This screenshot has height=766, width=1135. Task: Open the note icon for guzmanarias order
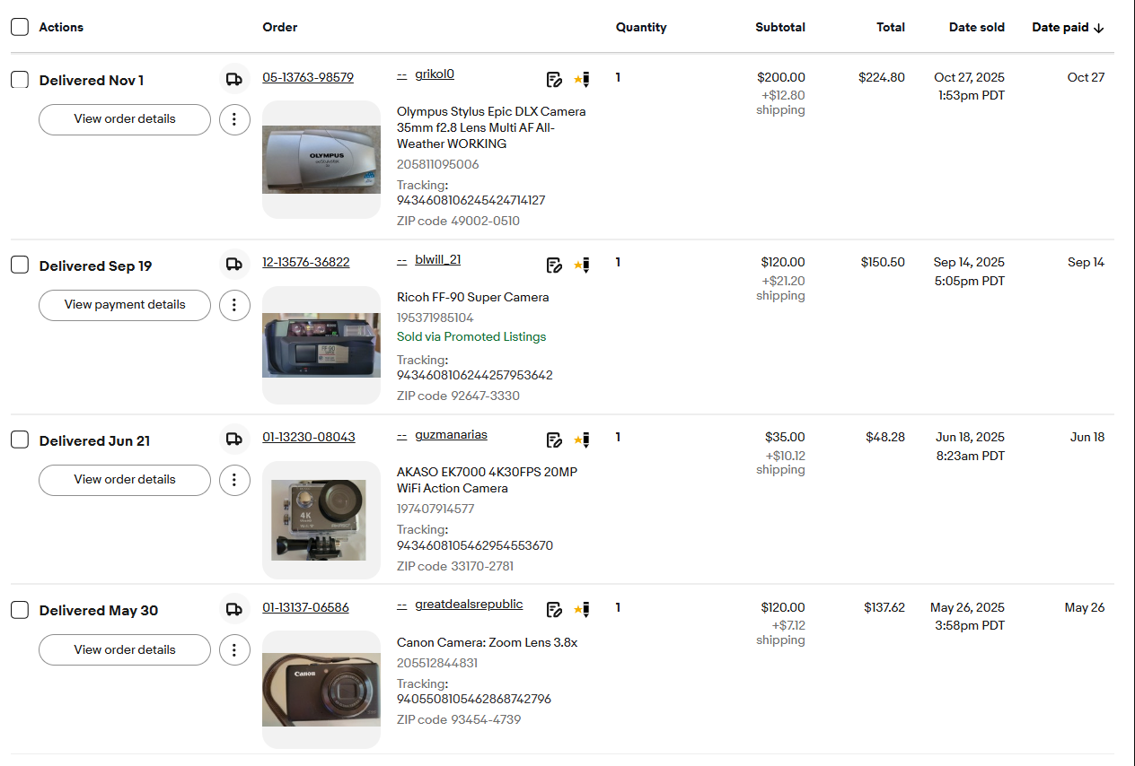[x=554, y=440]
